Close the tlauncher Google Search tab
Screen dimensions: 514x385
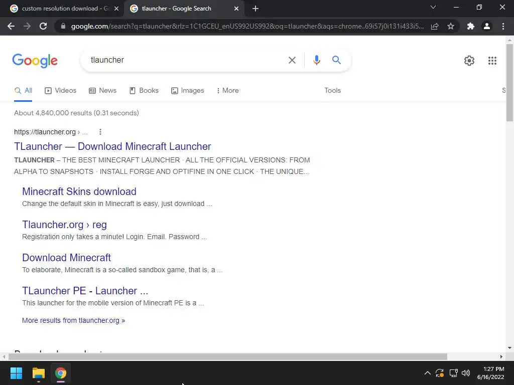[236, 9]
